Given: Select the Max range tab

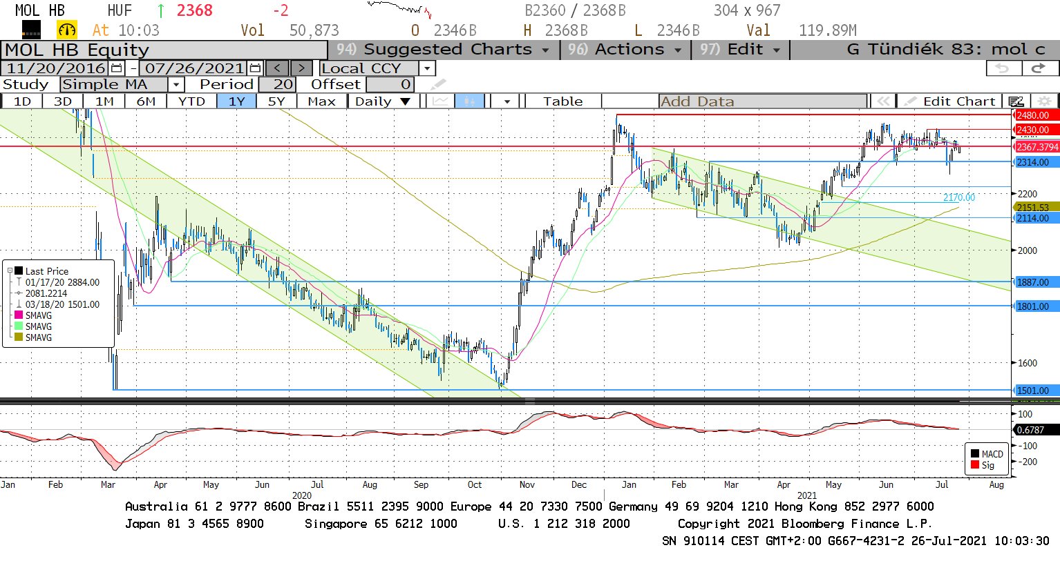Looking at the screenshot, I should point(321,101).
